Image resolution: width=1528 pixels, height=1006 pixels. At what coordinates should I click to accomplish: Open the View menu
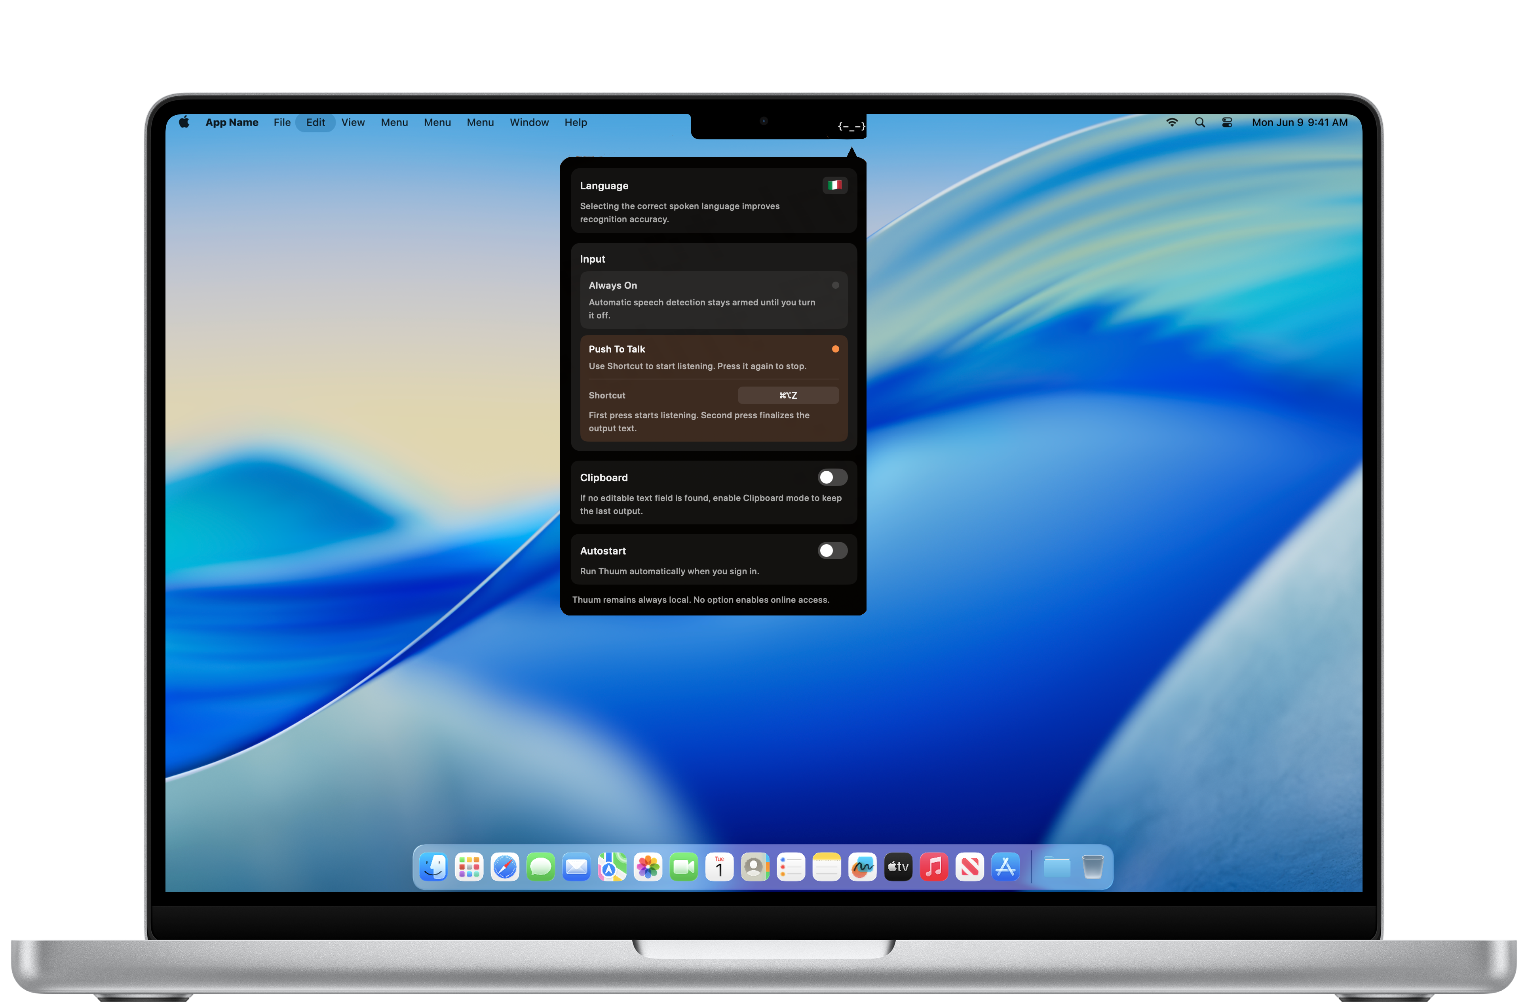click(353, 122)
